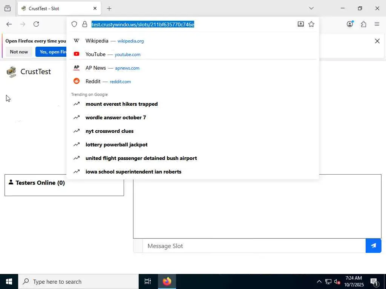This screenshot has height=289, width=386.
Task: Open the network status tray icon
Action: click(x=328, y=281)
